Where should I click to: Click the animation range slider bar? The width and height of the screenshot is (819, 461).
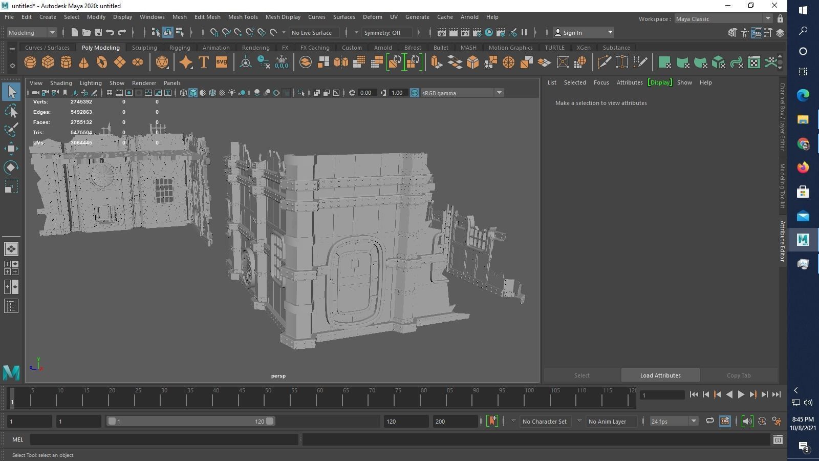click(x=190, y=421)
